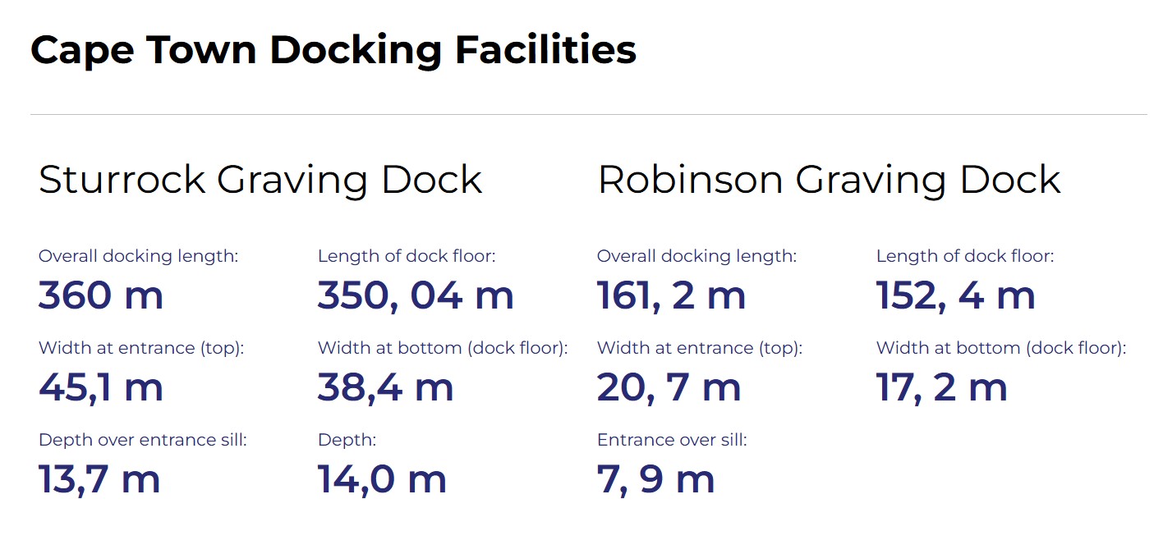Image resolution: width=1163 pixels, height=540 pixels.
Task: Click the "Entrance over sill:" label
Action: tap(672, 440)
